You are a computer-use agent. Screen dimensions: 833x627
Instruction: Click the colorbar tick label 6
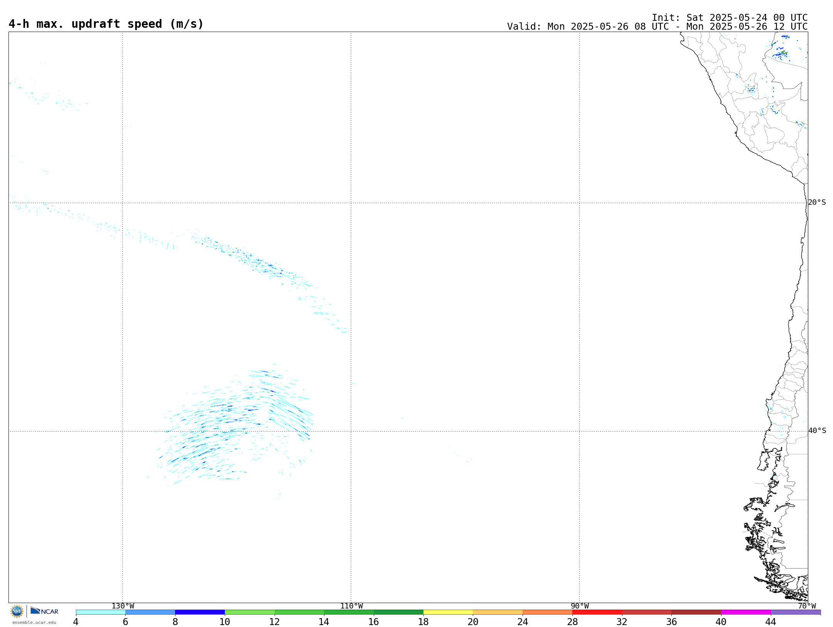125,622
